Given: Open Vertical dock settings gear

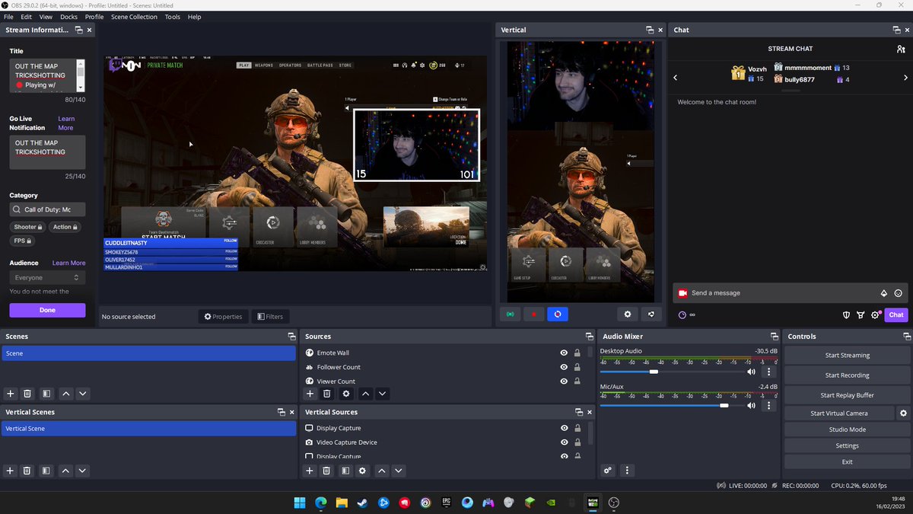Looking at the screenshot, I should (x=628, y=314).
